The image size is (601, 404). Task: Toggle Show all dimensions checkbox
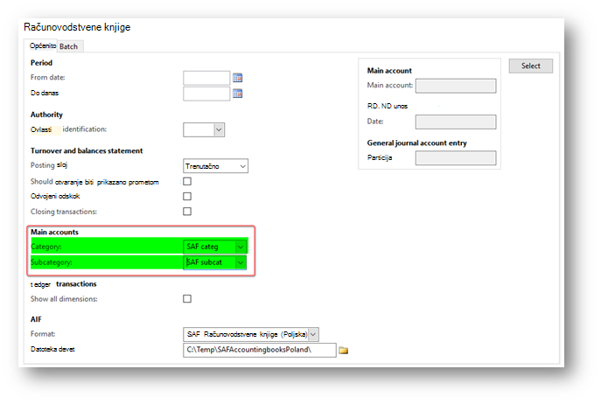187,298
